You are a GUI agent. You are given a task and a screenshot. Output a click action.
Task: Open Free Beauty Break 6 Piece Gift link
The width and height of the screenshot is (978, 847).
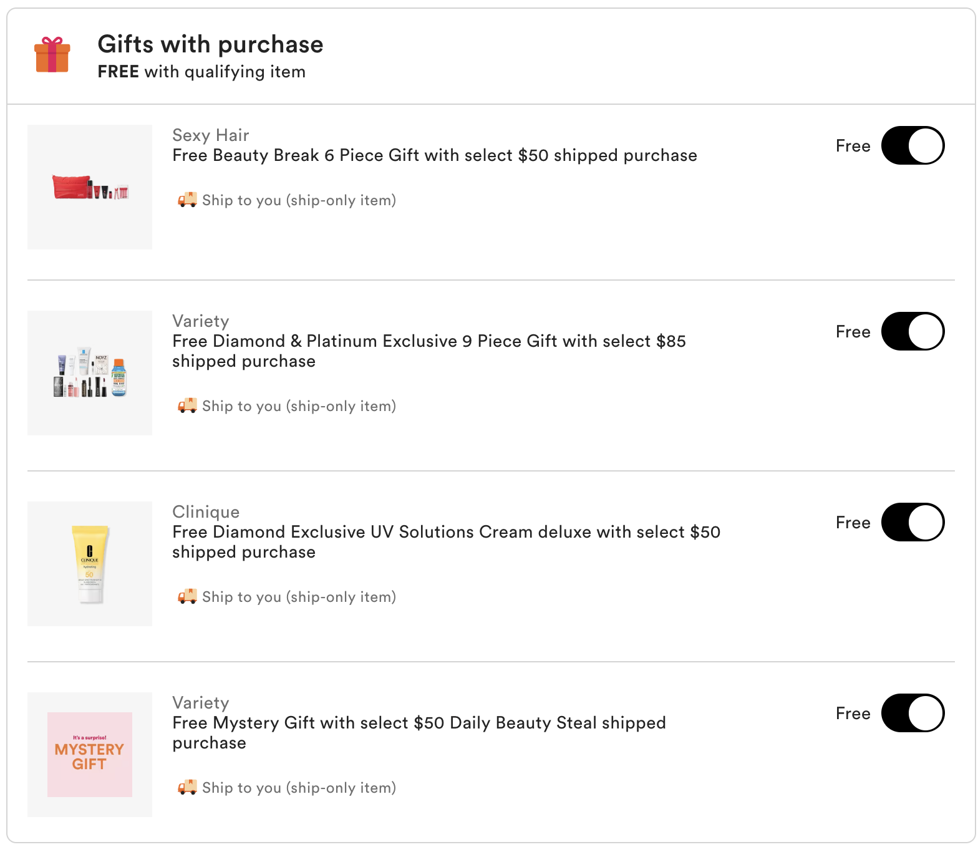point(434,155)
